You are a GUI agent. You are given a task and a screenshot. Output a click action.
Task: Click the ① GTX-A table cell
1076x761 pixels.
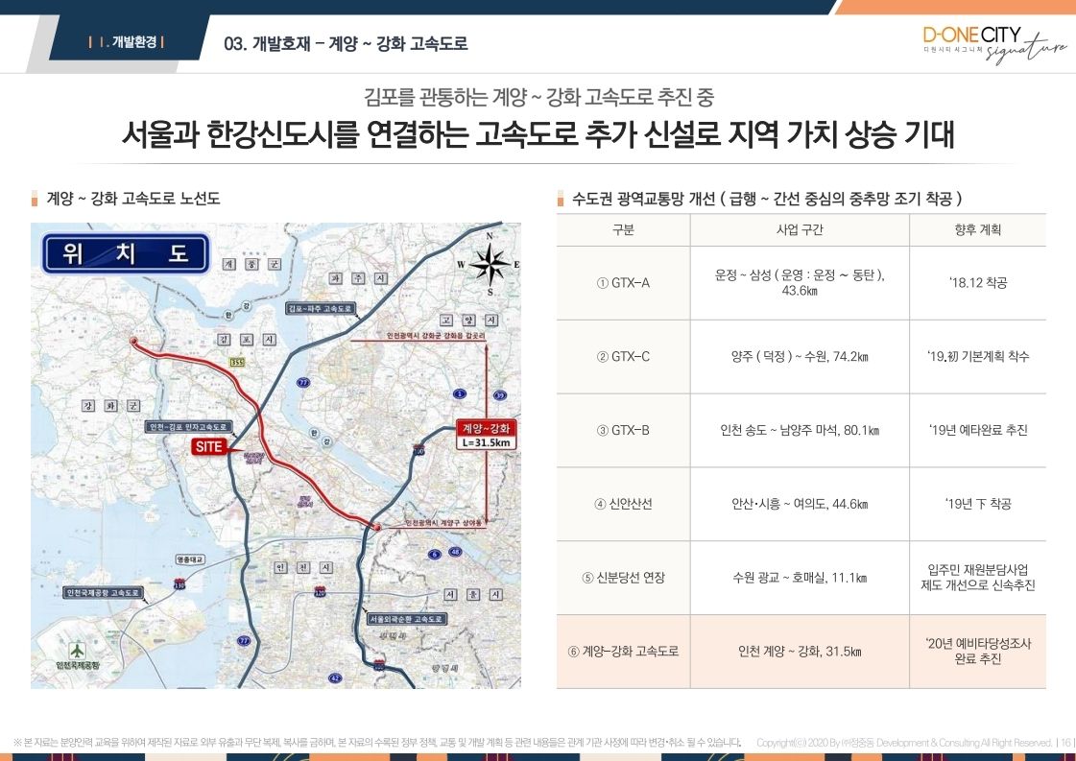coord(623,283)
